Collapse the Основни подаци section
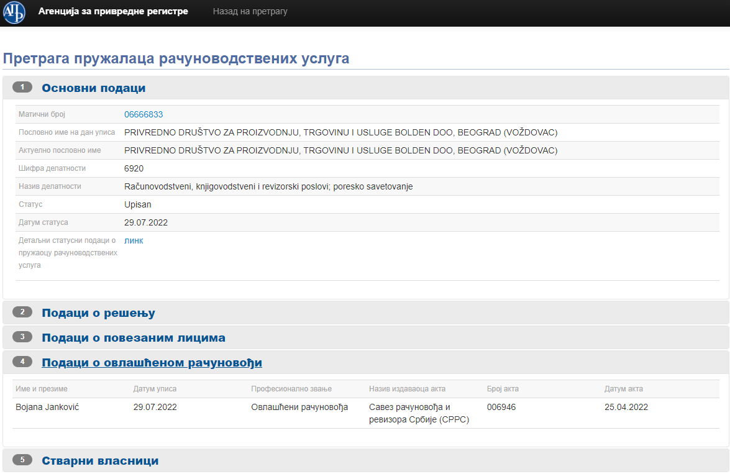Viewport: 730px width, 474px height. (x=94, y=88)
